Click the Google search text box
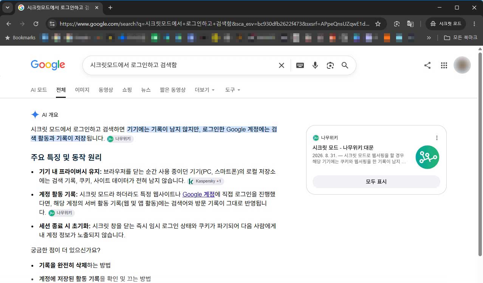Image resolution: width=483 pixels, height=283 pixels. click(181, 65)
